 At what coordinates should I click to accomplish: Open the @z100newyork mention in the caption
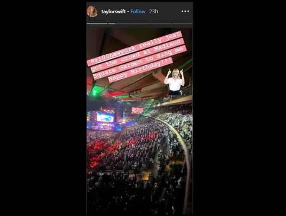112,55
